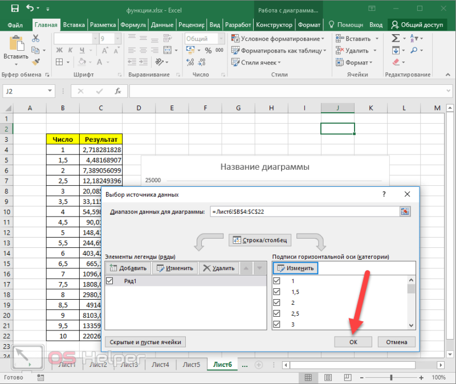Click the text orientation icon
This screenshot has width=456, height=384.
point(160,62)
